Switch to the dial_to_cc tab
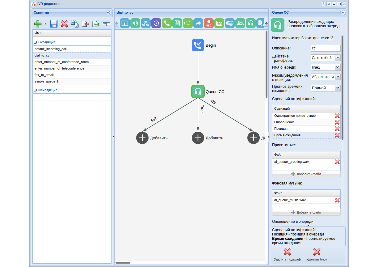This screenshot has height=267, width=378. 125,13
